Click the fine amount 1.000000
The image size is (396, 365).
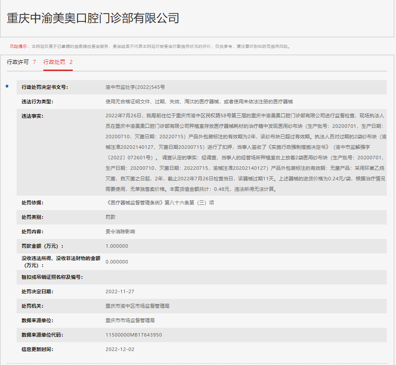[x=117, y=246]
